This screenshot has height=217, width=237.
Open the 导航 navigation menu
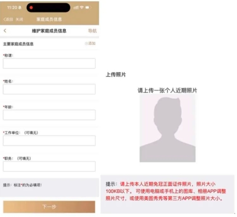[92, 31]
